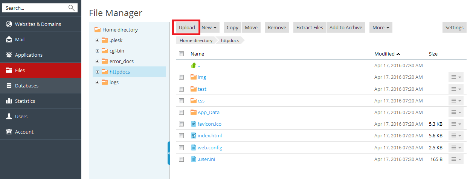Check the img folder checkbox
The image size is (473, 179).
point(181,77)
